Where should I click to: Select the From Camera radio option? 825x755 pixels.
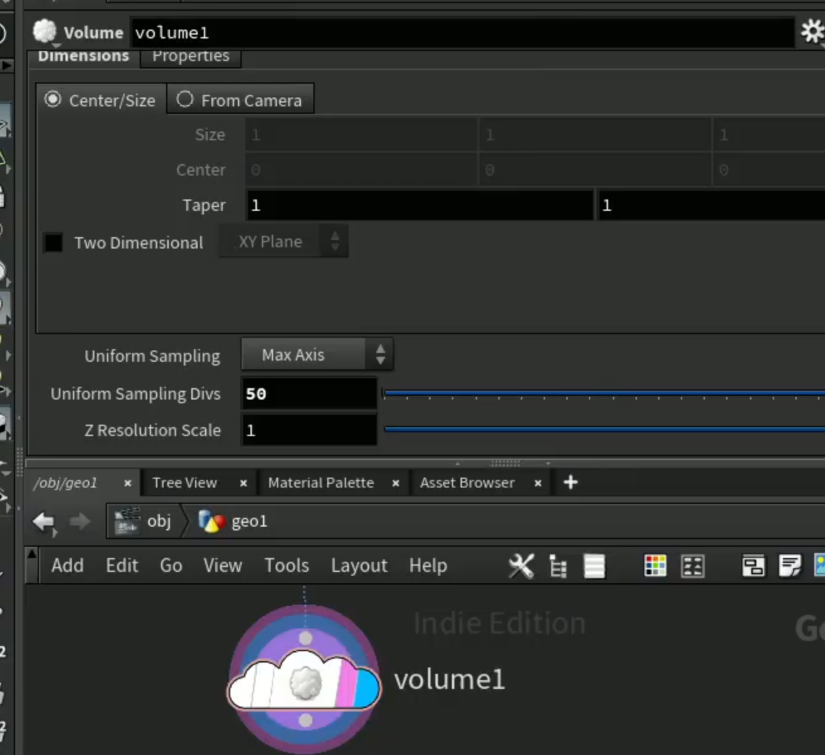click(x=240, y=100)
